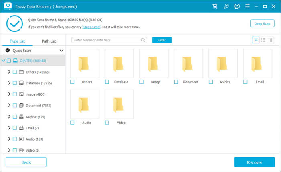Open the Archive folder thumbnail
This screenshot has height=172, width=281.
[223, 63]
